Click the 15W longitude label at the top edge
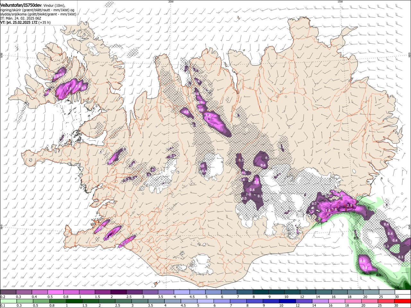This screenshot has width=411, height=308. point(340,2)
